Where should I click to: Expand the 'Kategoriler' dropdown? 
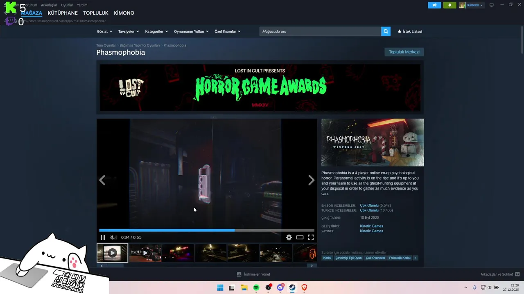pos(156,31)
